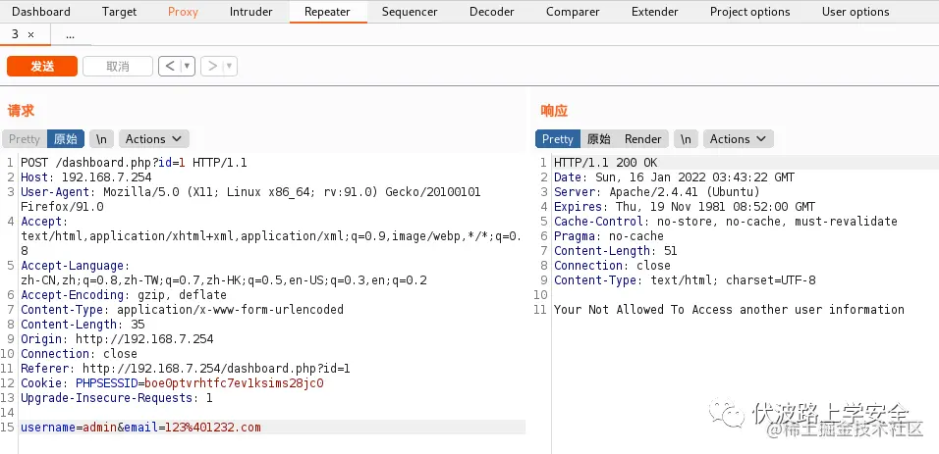Click the charset=UTF-8 Content-Type line

(685, 279)
